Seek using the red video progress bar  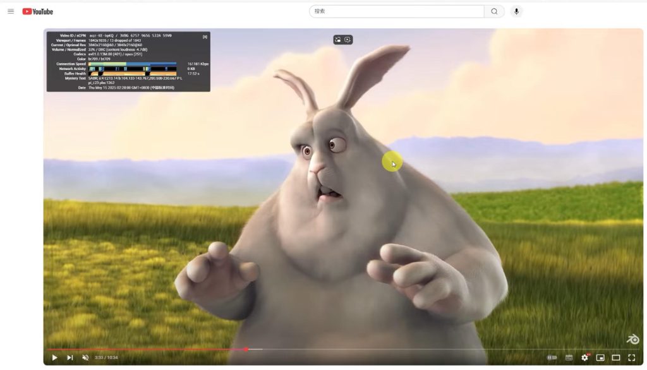(x=147, y=349)
